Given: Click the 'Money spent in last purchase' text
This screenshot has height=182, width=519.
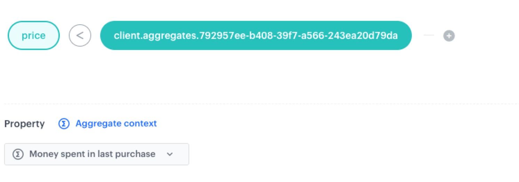Looking at the screenshot, I should (x=92, y=154).
